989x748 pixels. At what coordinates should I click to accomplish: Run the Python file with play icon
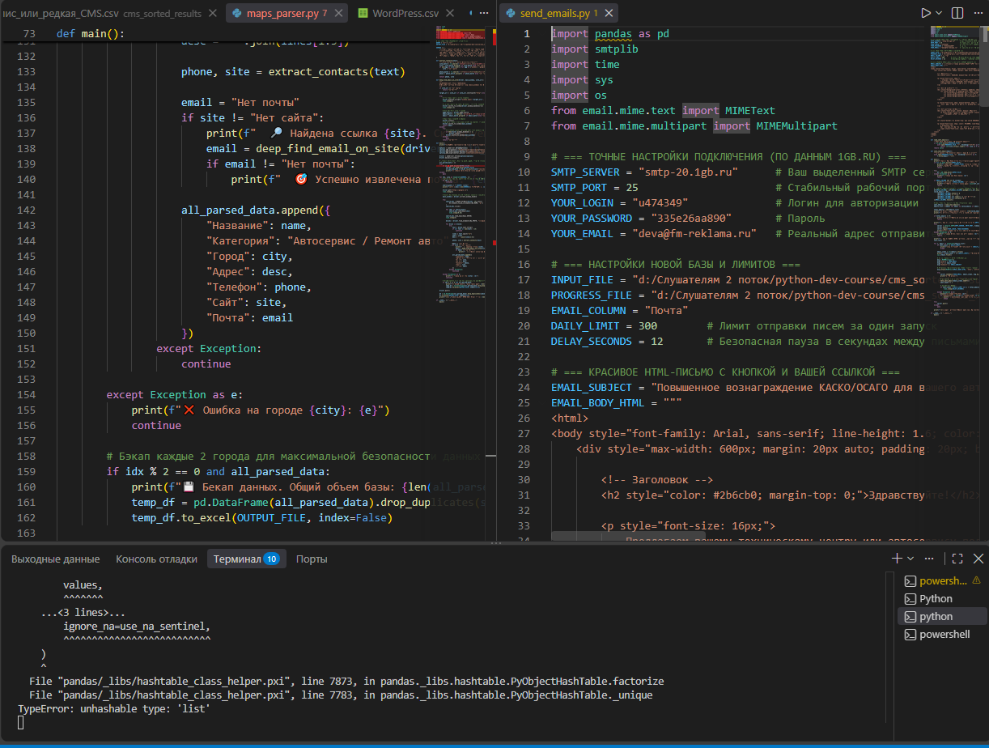coord(926,13)
